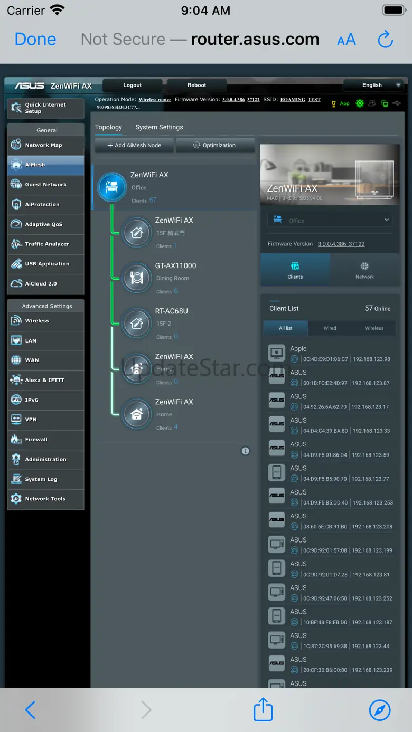Select RT-AC68U 15F-2 node icon
This screenshot has height=732, width=412.
click(137, 323)
